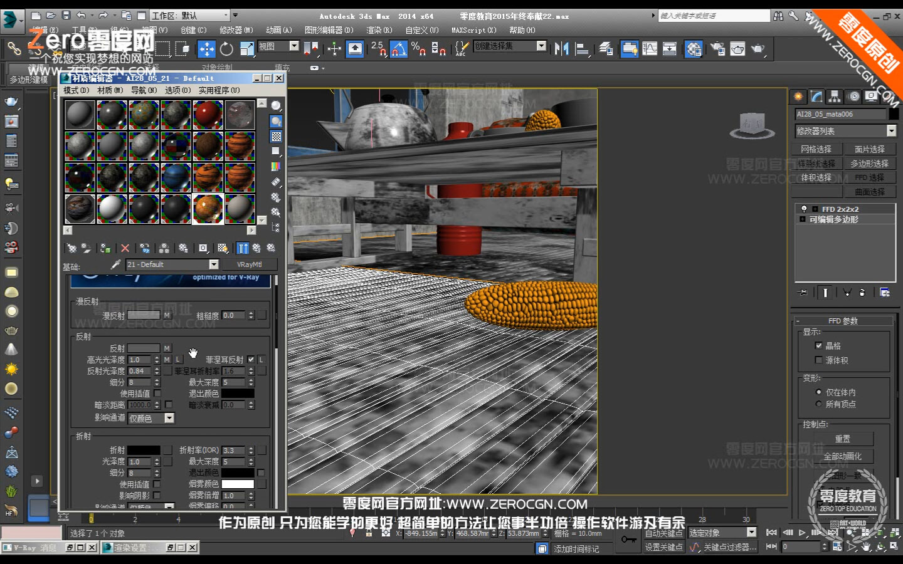The width and height of the screenshot is (903, 564).
Task: Click the Mesh Select modifier button
Action: click(x=816, y=149)
